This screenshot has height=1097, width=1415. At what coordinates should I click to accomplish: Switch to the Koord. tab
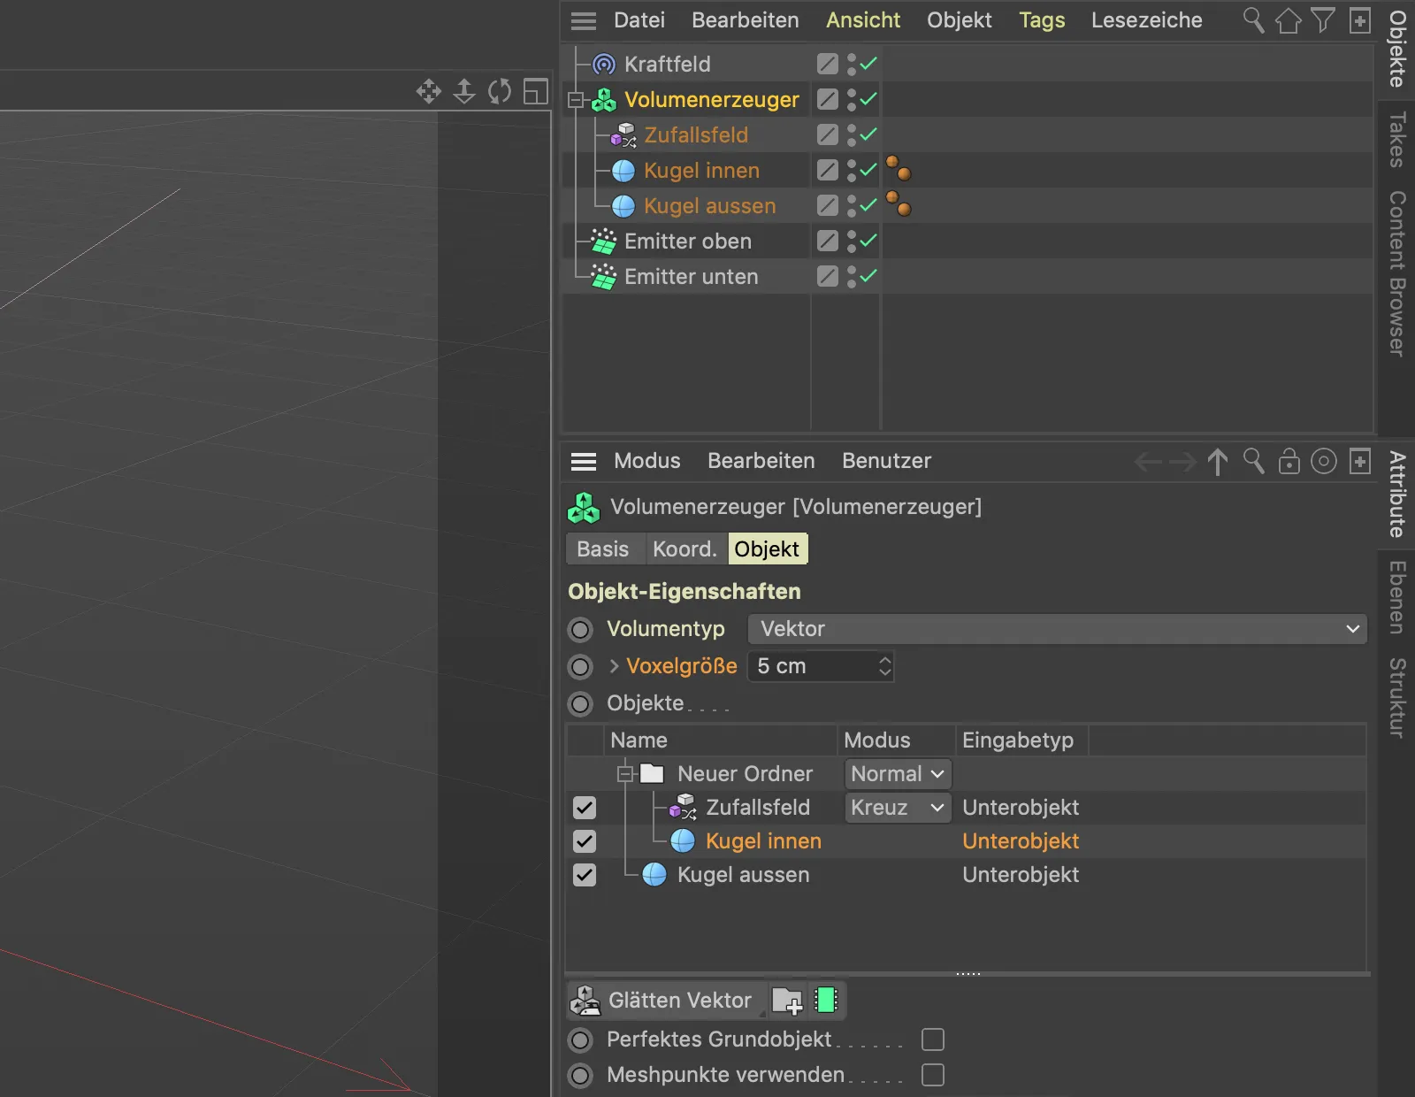[685, 549]
